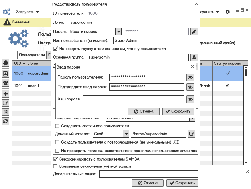This screenshot has width=251, height=189.
Task: Reveal the password hash with its eye icon
Action: point(190,99)
